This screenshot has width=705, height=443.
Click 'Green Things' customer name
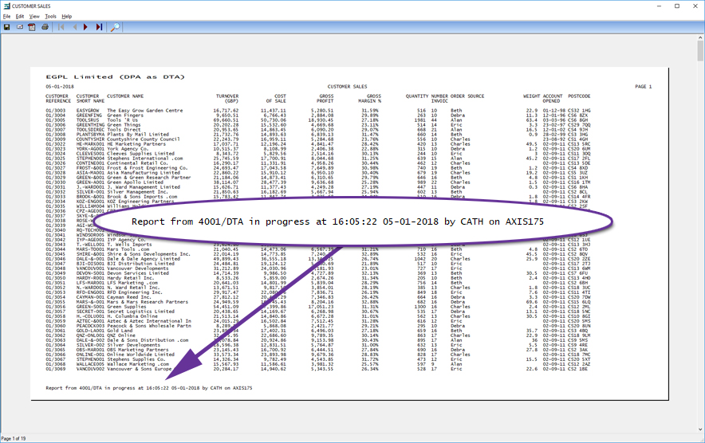124,125
